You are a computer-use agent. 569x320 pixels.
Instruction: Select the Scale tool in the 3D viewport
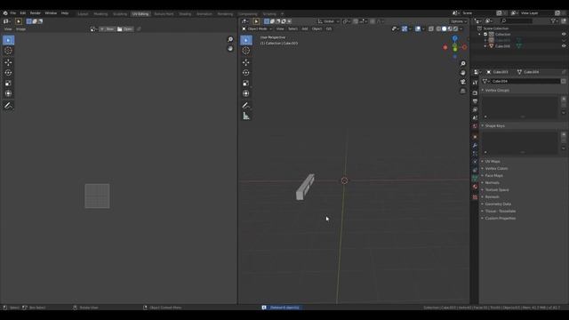[246, 83]
